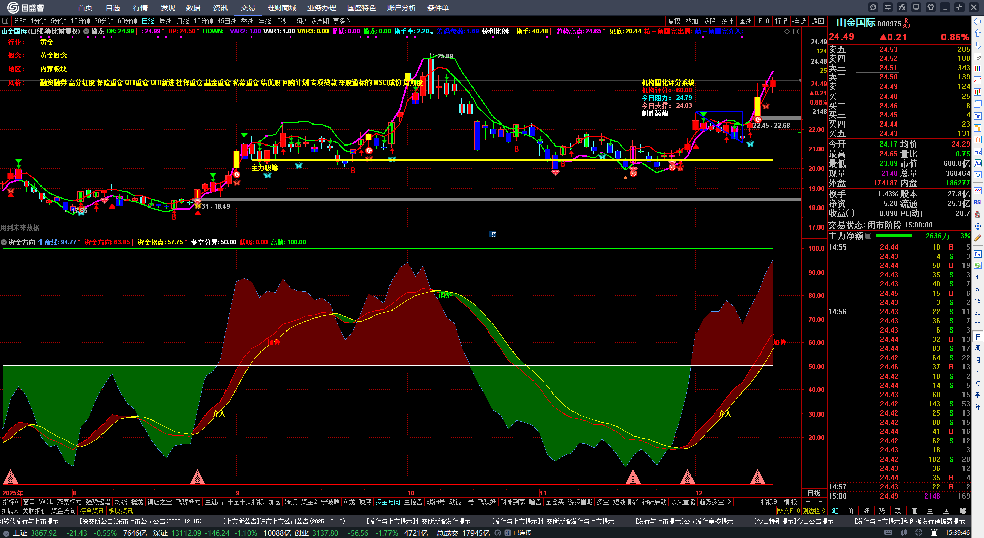Viewport: 984px width, 538px height.
Task: Click the blue back arrow in sidebar
Action: [x=978, y=21]
